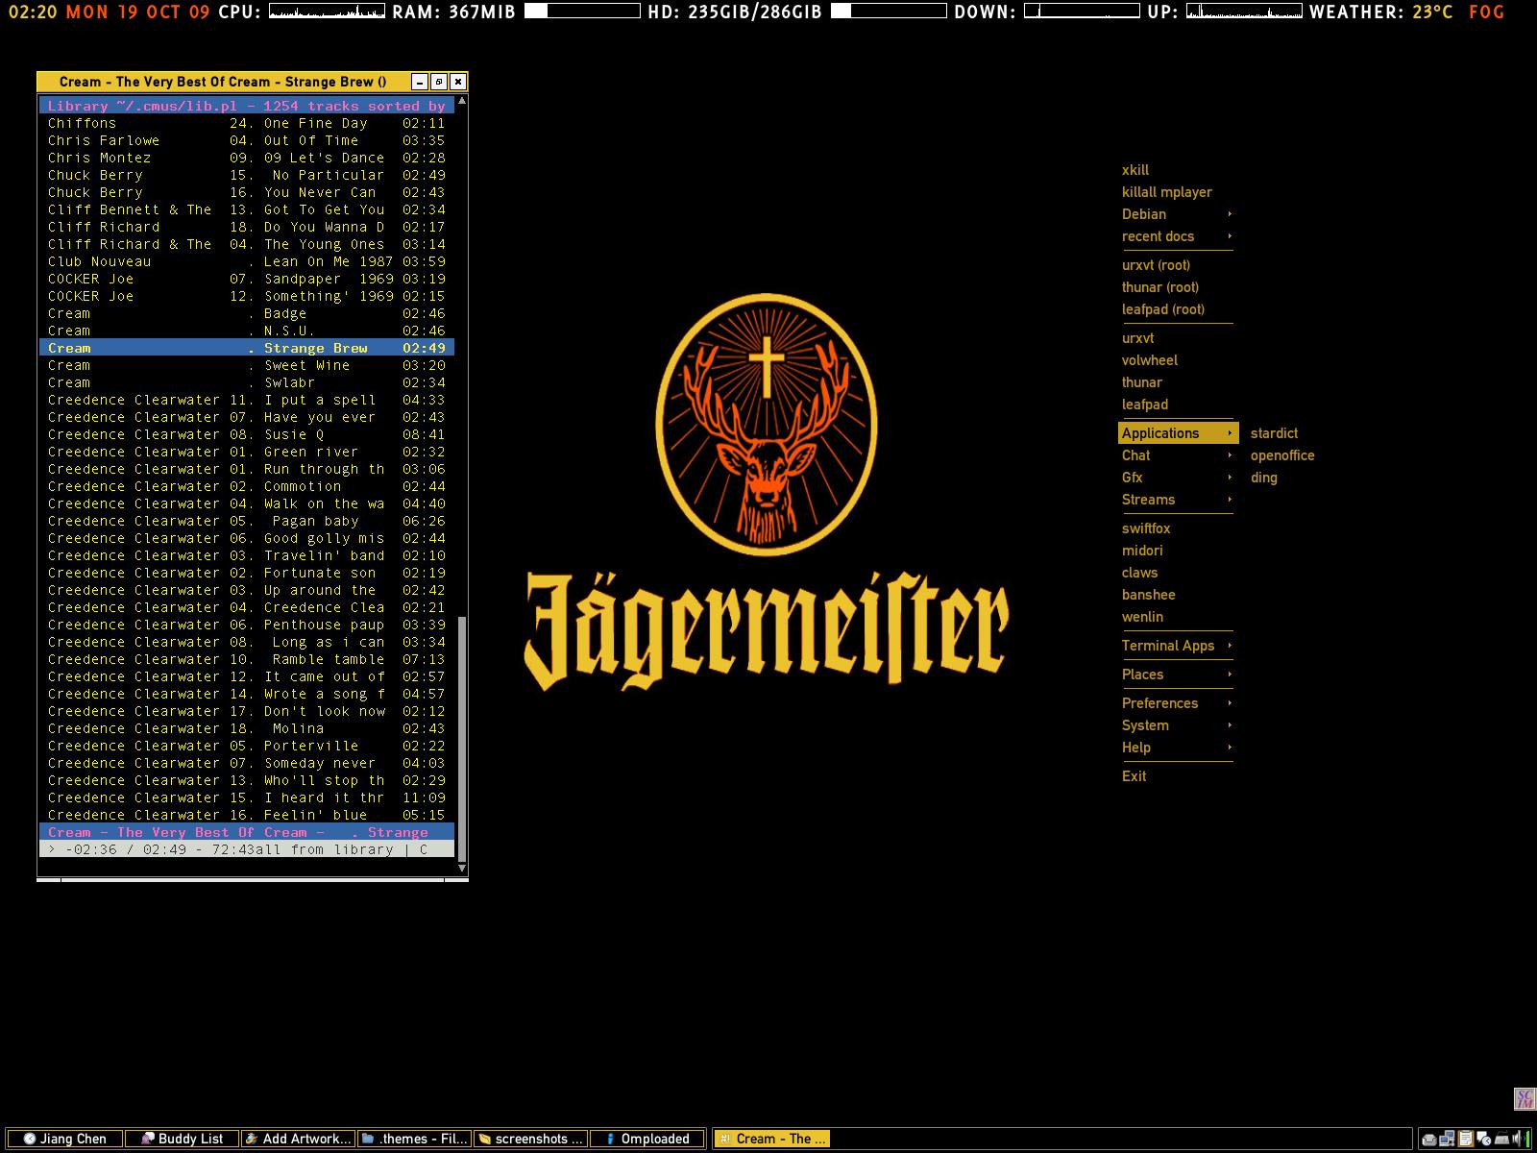The height and width of the screenshot is (1153, 1537).
Task: Click the RAM usage bar in top bar
Action: click(581, 12)
